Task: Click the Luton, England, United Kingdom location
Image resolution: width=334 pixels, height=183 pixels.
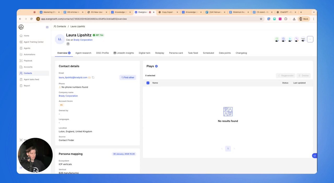Action: click(75, 131)
